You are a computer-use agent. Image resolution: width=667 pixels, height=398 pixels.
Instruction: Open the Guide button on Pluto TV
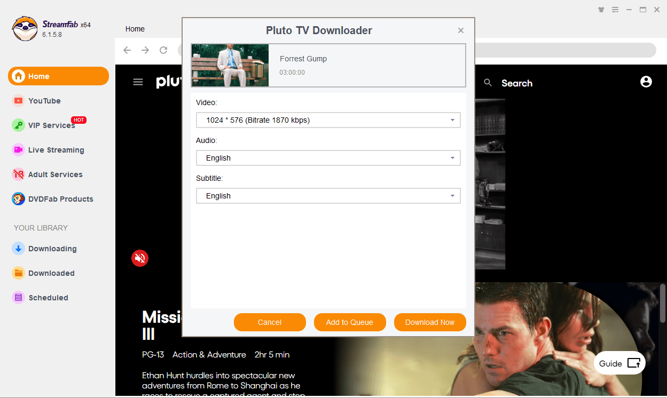pyautogui.click(x=619, y=363)
